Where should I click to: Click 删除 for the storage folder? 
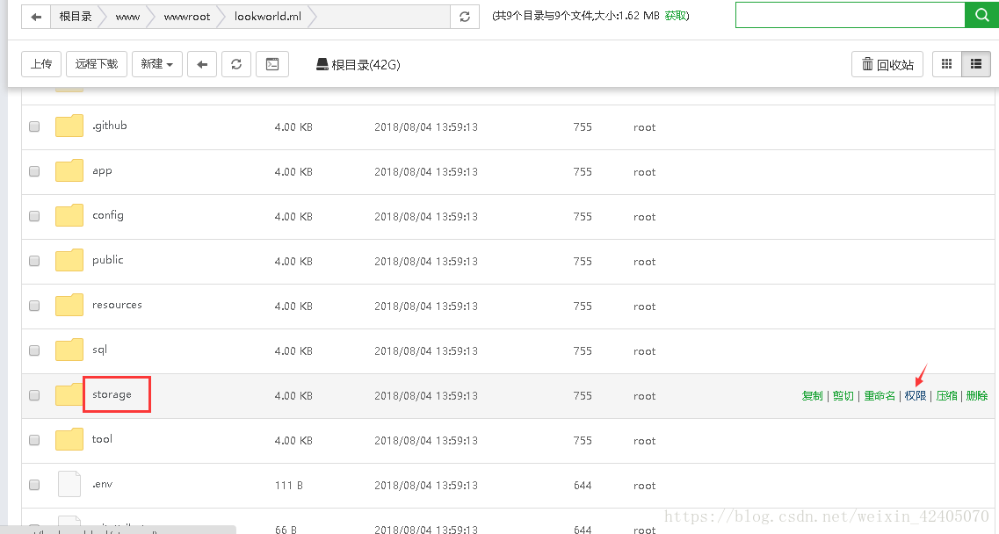[977, 396]
